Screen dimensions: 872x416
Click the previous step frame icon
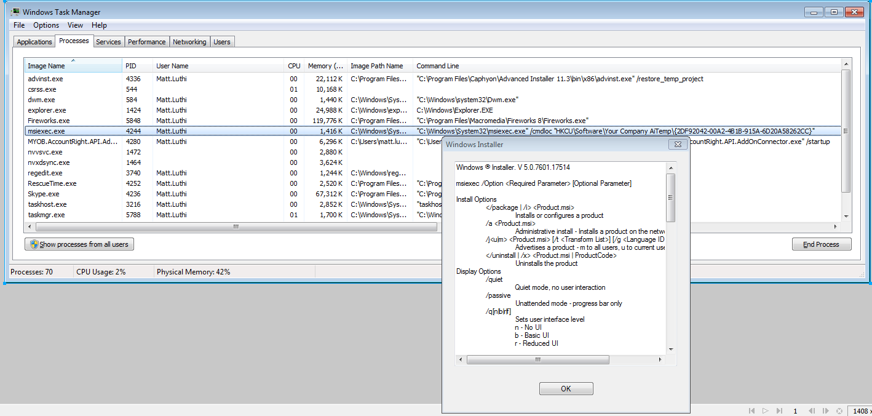[812, 410]
